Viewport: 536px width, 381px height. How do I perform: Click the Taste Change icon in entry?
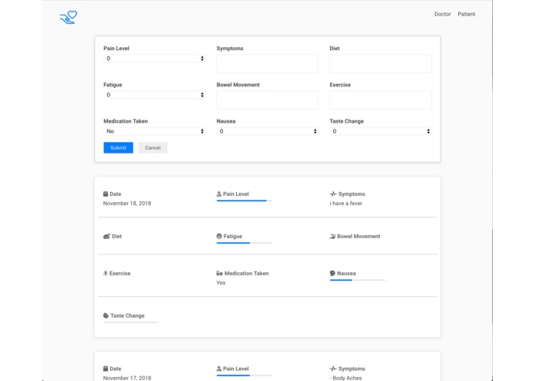pos(106,315)
